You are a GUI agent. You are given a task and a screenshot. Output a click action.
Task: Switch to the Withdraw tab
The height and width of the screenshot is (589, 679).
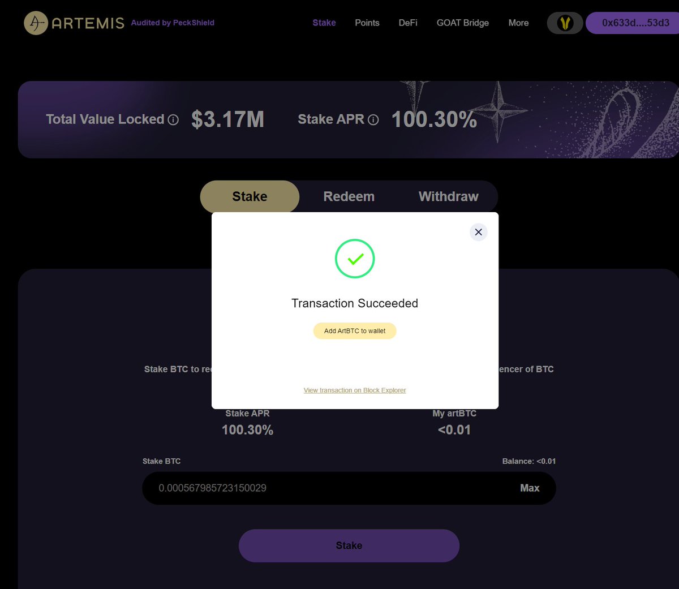click(449, 196)
